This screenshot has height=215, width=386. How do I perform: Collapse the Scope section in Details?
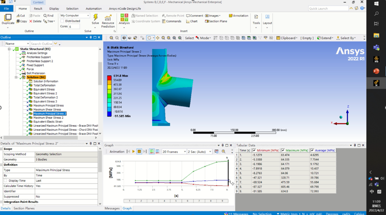1,149
